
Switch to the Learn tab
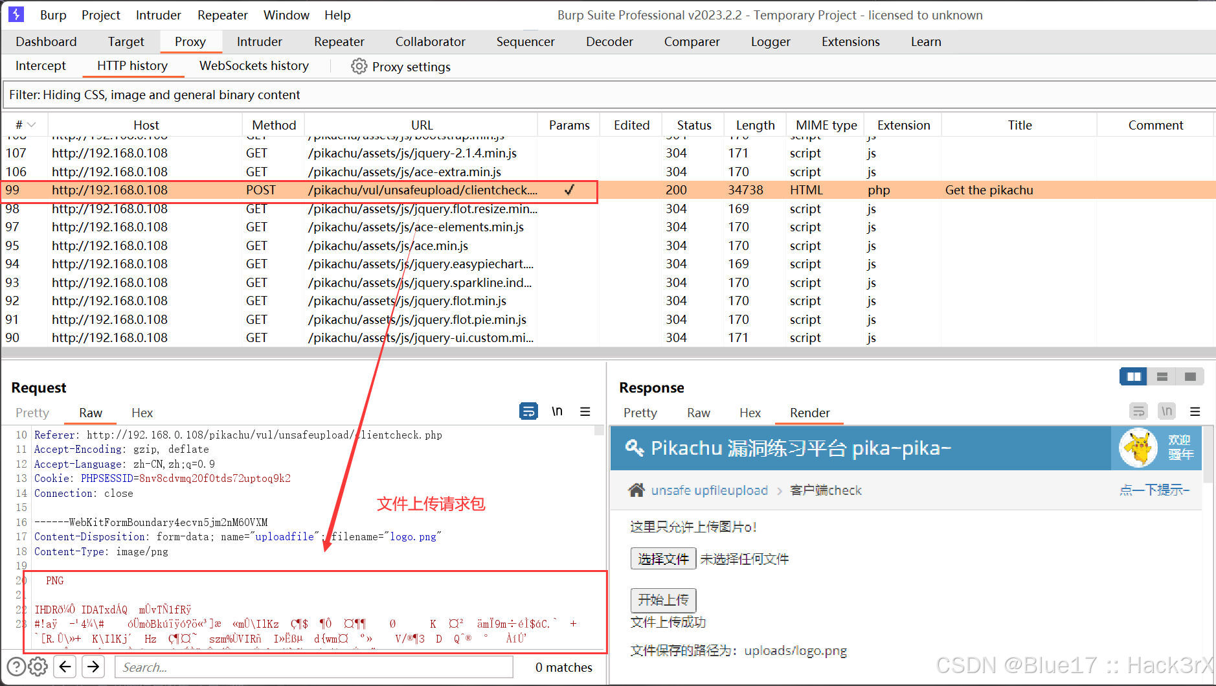[926, 41]
